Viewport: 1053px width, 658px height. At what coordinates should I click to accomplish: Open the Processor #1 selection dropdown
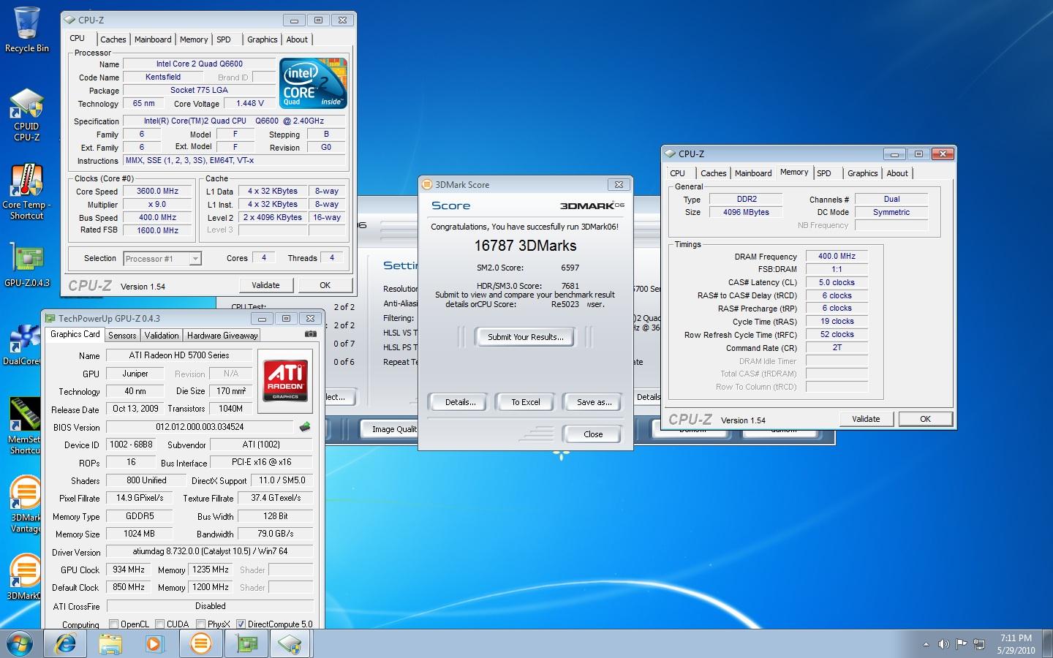tap(162, 259)
